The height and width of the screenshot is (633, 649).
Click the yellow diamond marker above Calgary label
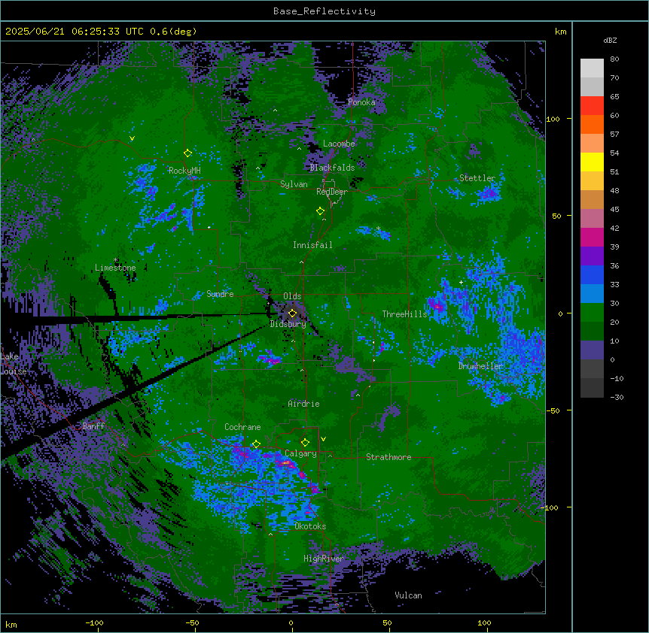[305, 443]
